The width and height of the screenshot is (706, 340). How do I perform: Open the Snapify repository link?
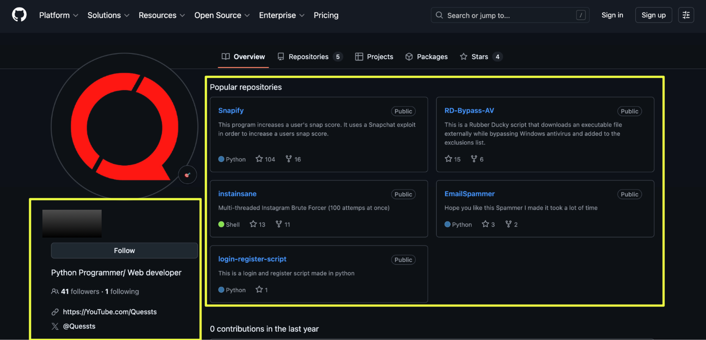coord(231,110)
